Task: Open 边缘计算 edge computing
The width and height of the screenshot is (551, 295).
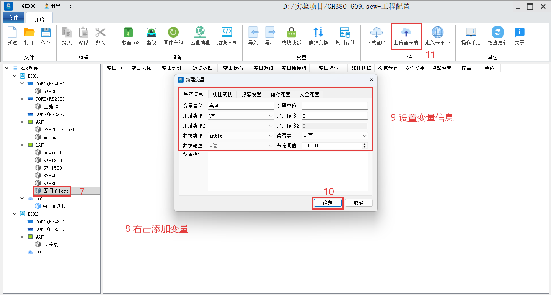Action: click(x=227, y=32)
